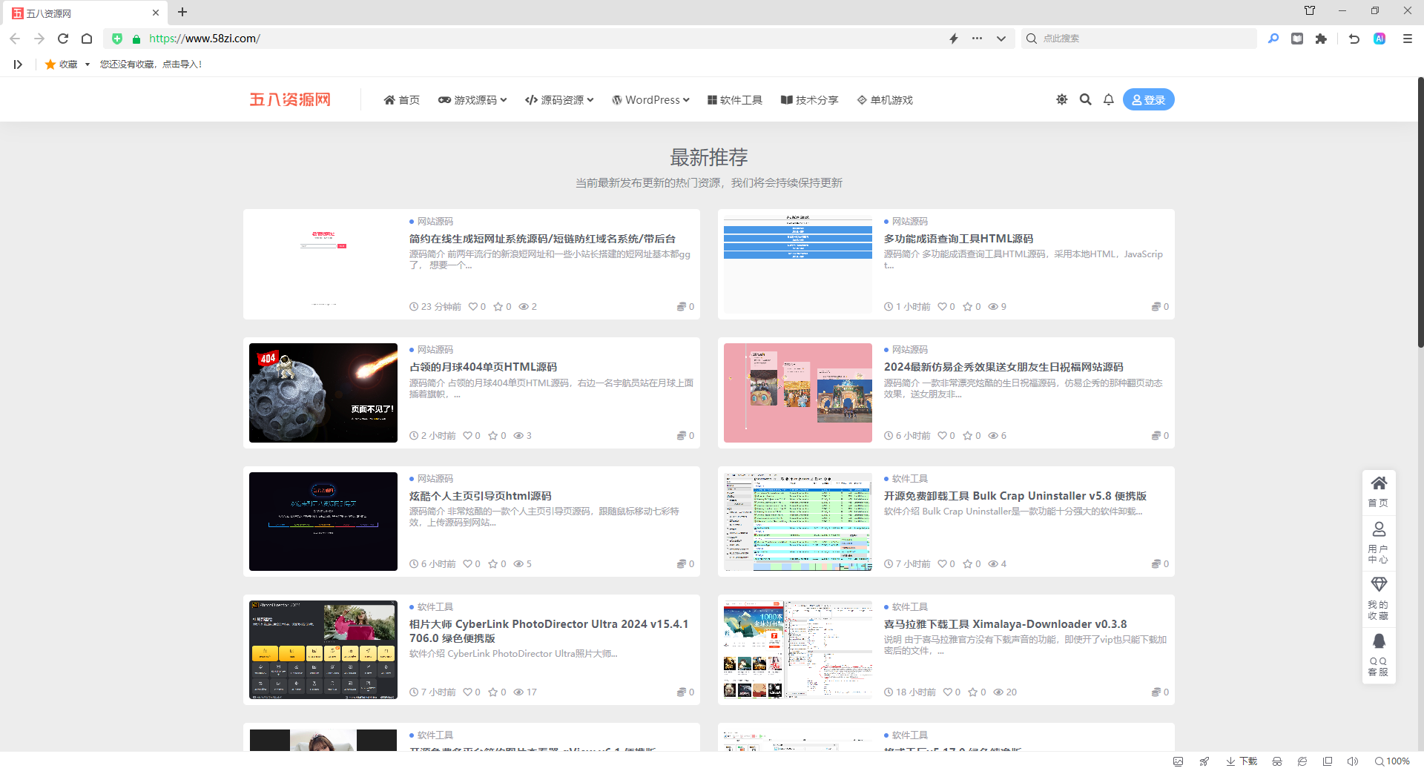Viewport: 1424px width, 771px height.
Task: Click the undo closed tab icon
Action: click(x=1354, y=39)
